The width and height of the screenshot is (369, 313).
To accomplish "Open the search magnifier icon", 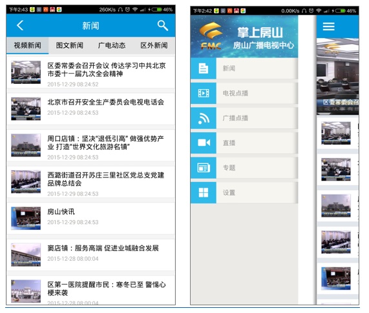I will (163, 25).
